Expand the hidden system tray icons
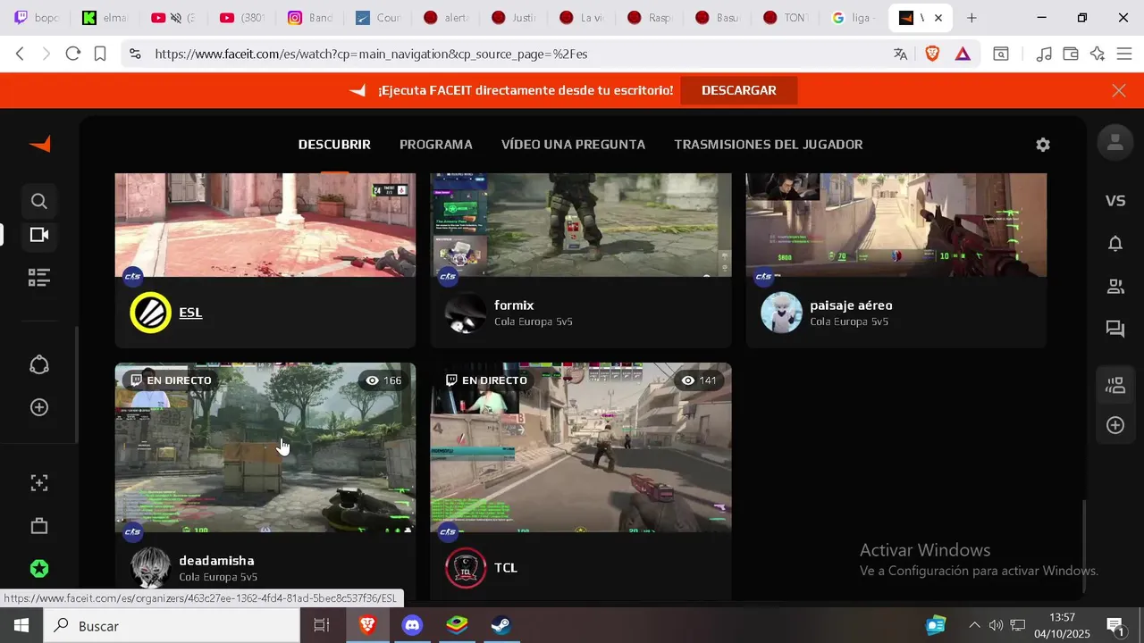 click(x=974, y=625)
